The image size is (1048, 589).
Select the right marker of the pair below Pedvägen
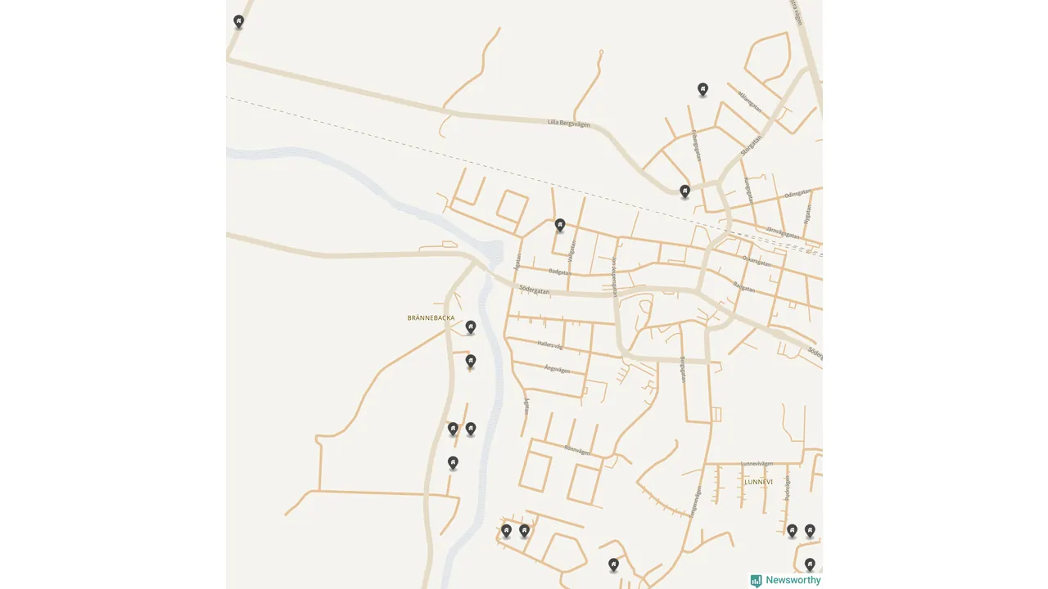[x=810, y=531]
